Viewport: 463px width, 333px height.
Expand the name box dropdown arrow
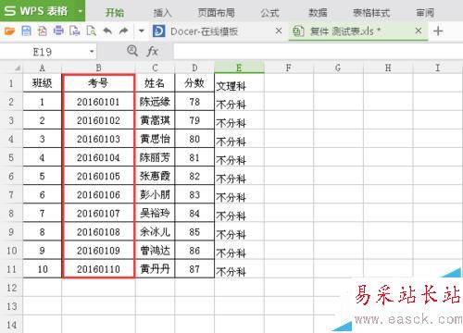(x=92, y=52)
